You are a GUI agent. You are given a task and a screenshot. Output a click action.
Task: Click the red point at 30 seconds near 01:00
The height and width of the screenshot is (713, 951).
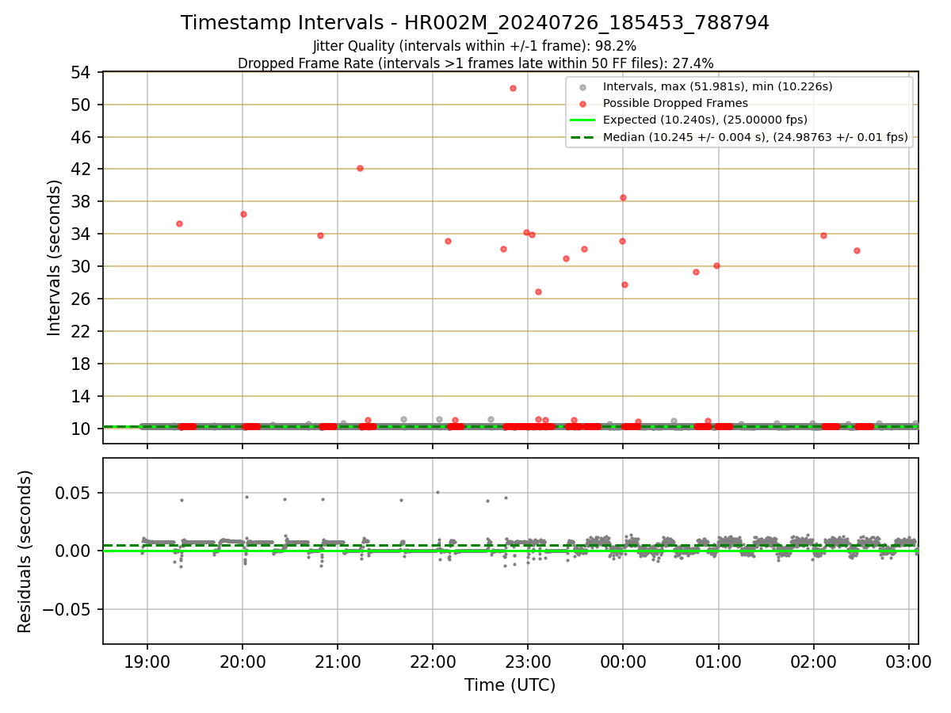point(716,265)
